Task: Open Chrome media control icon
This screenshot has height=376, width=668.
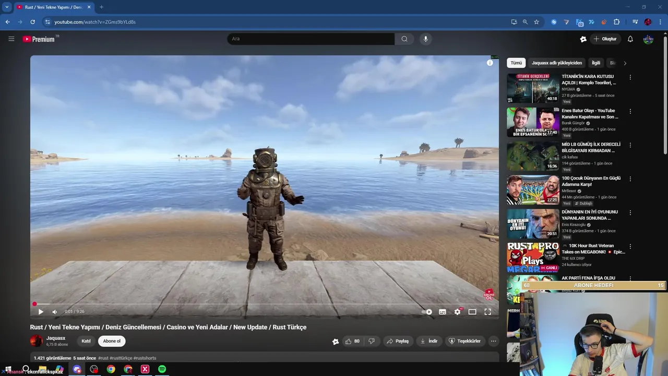Action: coord(635,22)
